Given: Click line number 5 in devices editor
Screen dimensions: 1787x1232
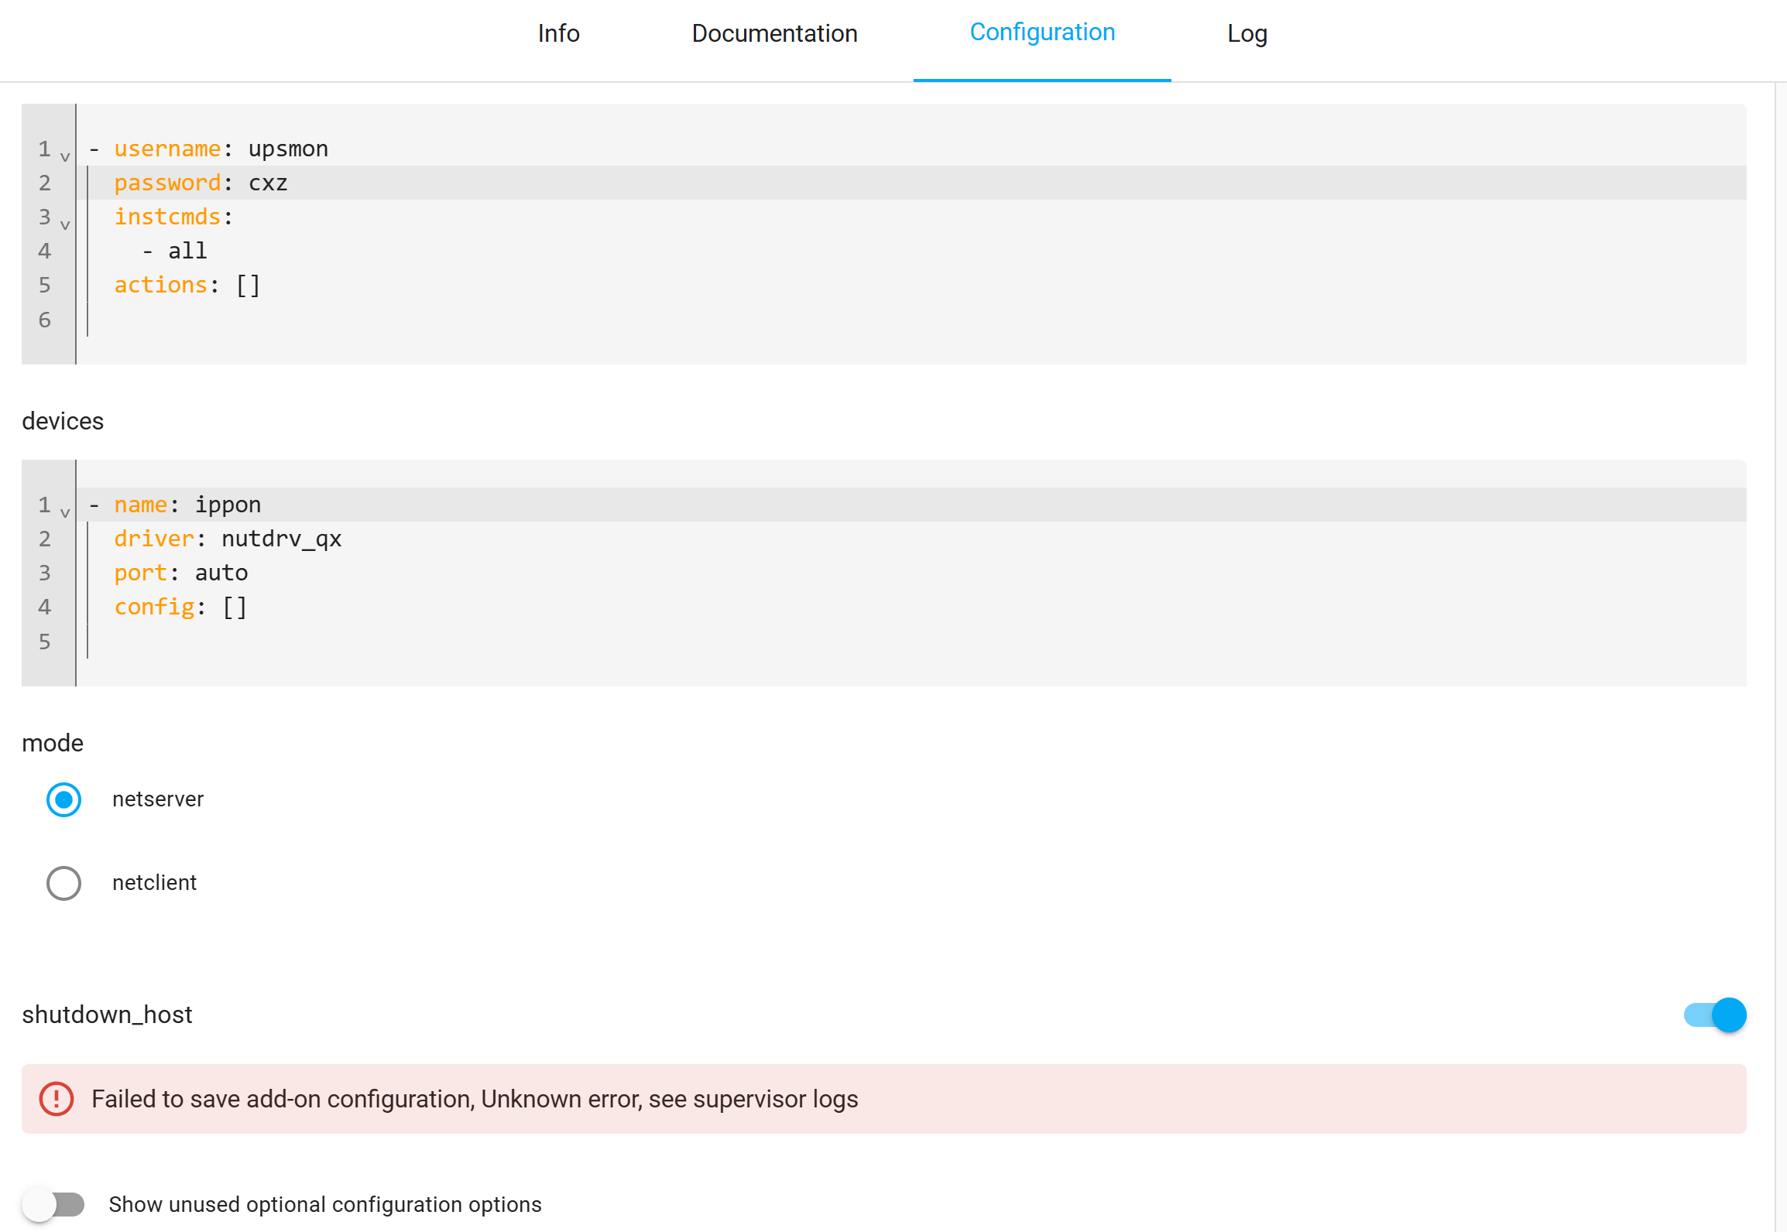Looking at the screenshot, I should pyautogui.click(x=44, y=642).
